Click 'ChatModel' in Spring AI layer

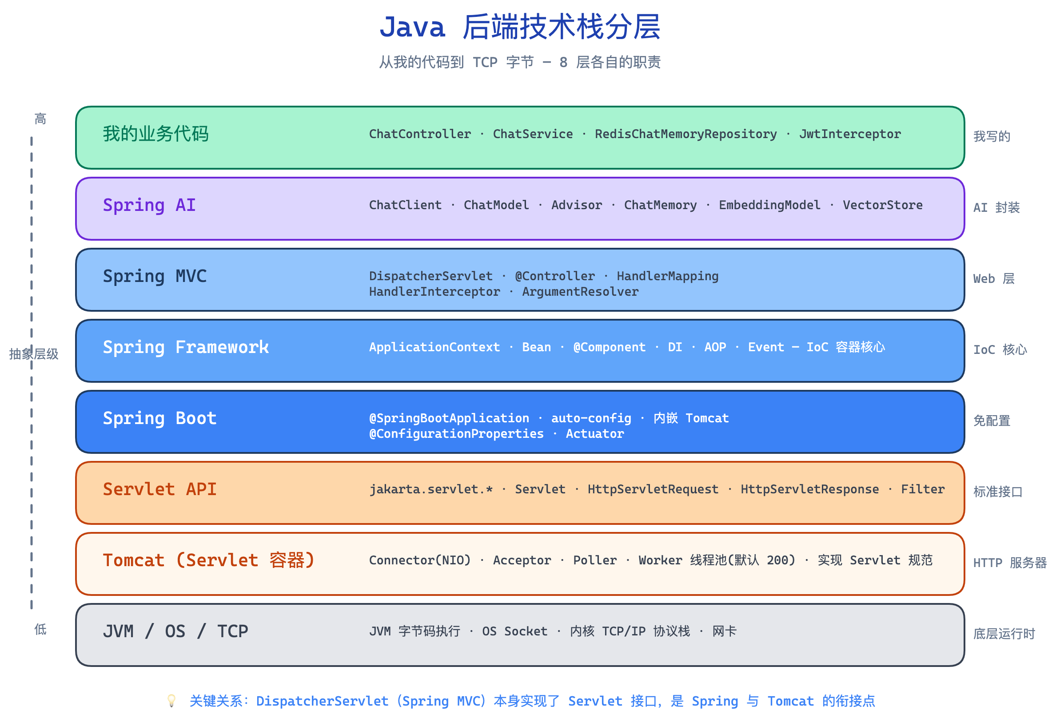tap(496, 205)
